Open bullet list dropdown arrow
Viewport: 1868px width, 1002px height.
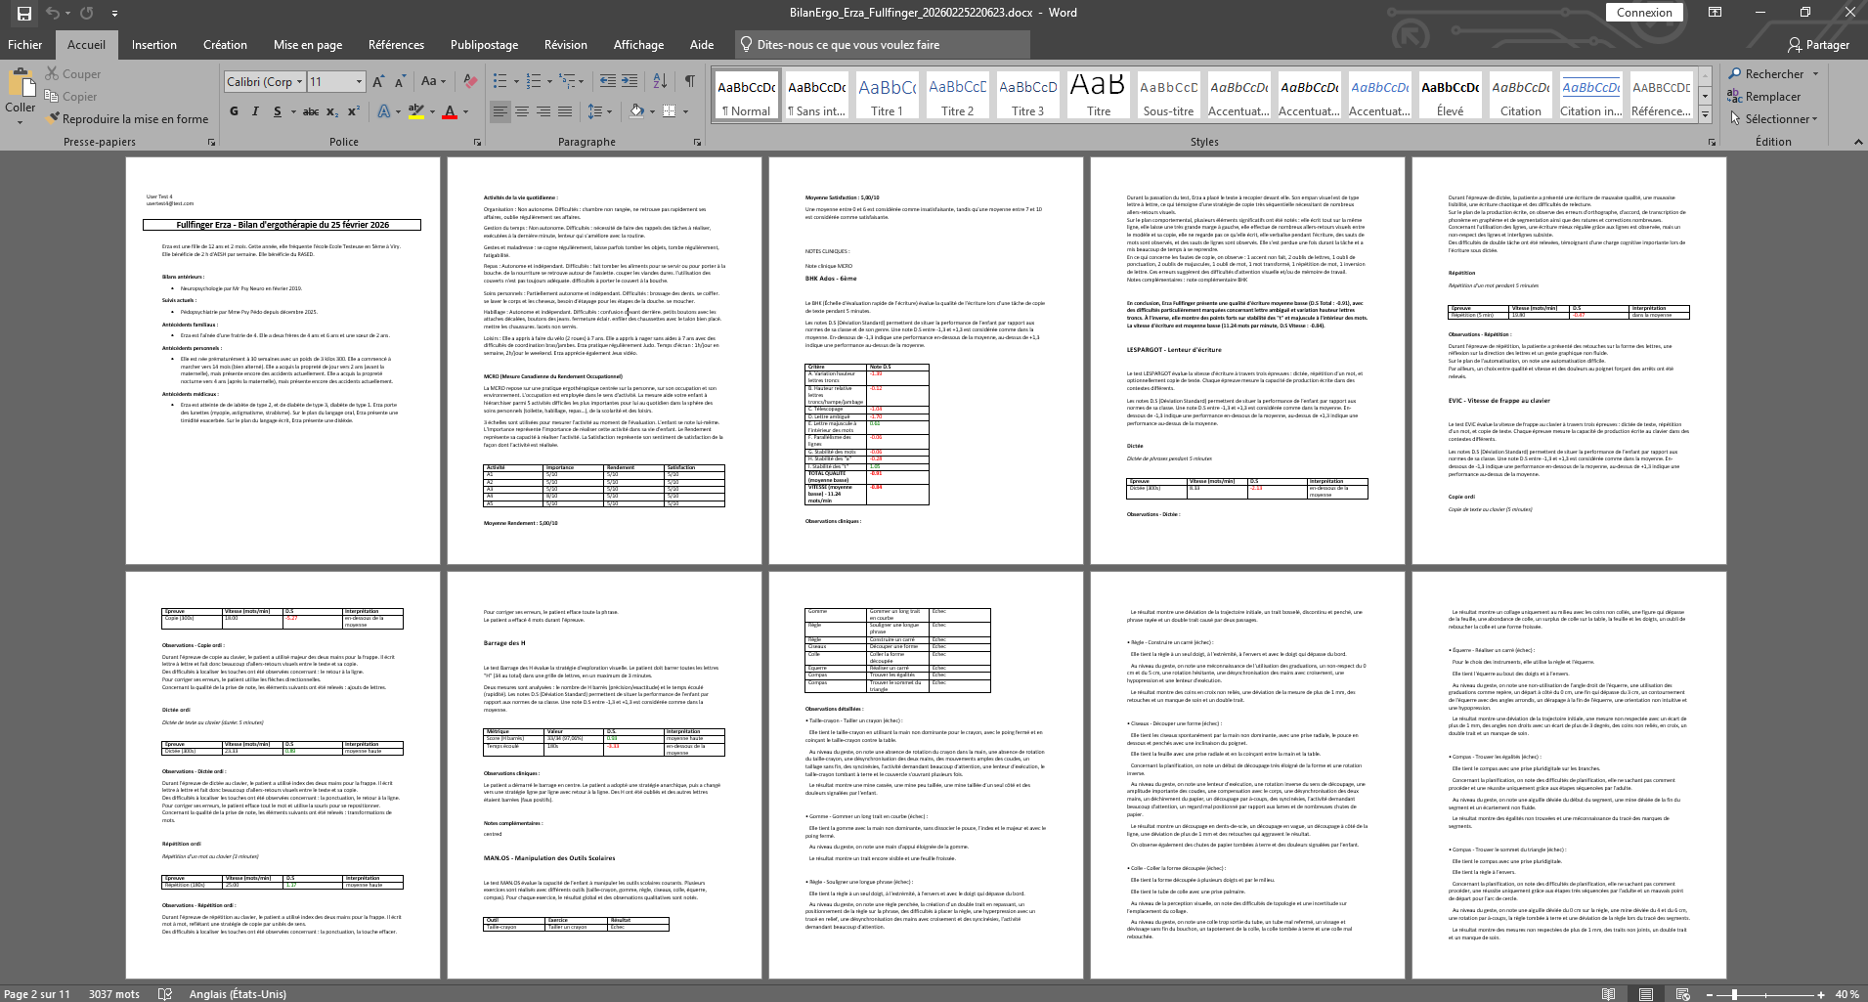[516, 81]
